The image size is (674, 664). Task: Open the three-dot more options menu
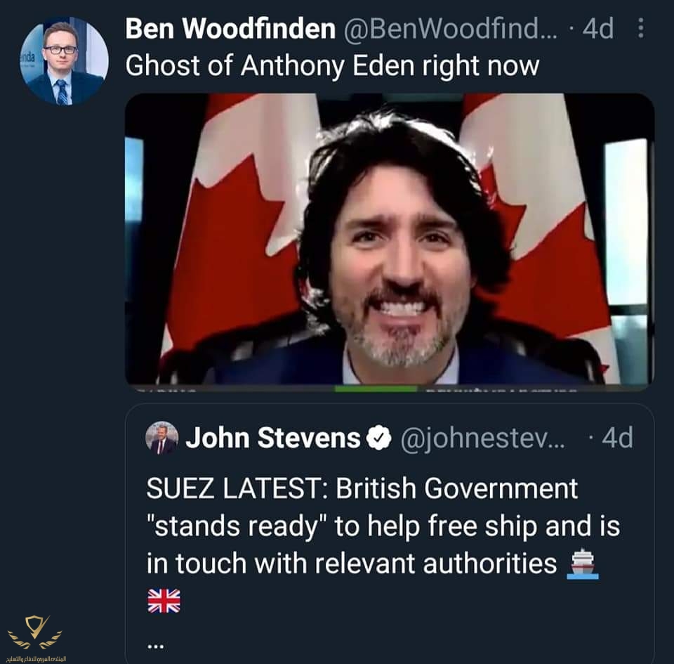coord(640,29)
